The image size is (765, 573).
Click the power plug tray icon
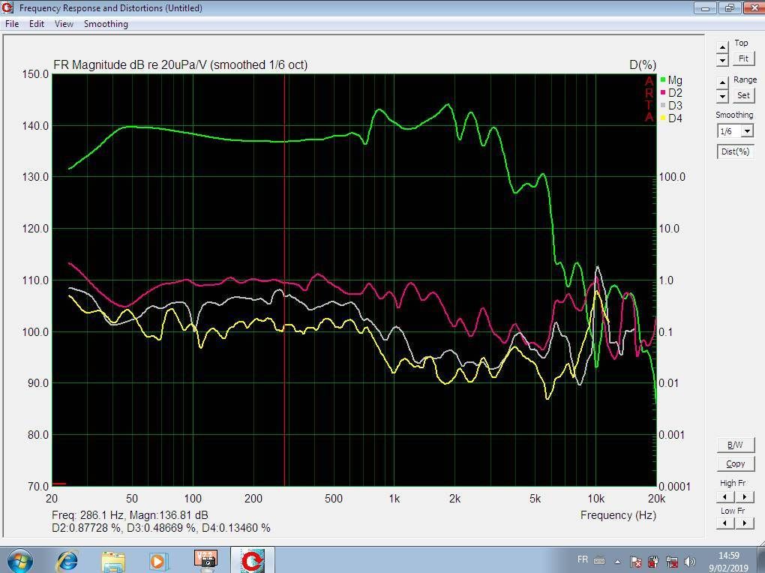[x=654, y=561]
